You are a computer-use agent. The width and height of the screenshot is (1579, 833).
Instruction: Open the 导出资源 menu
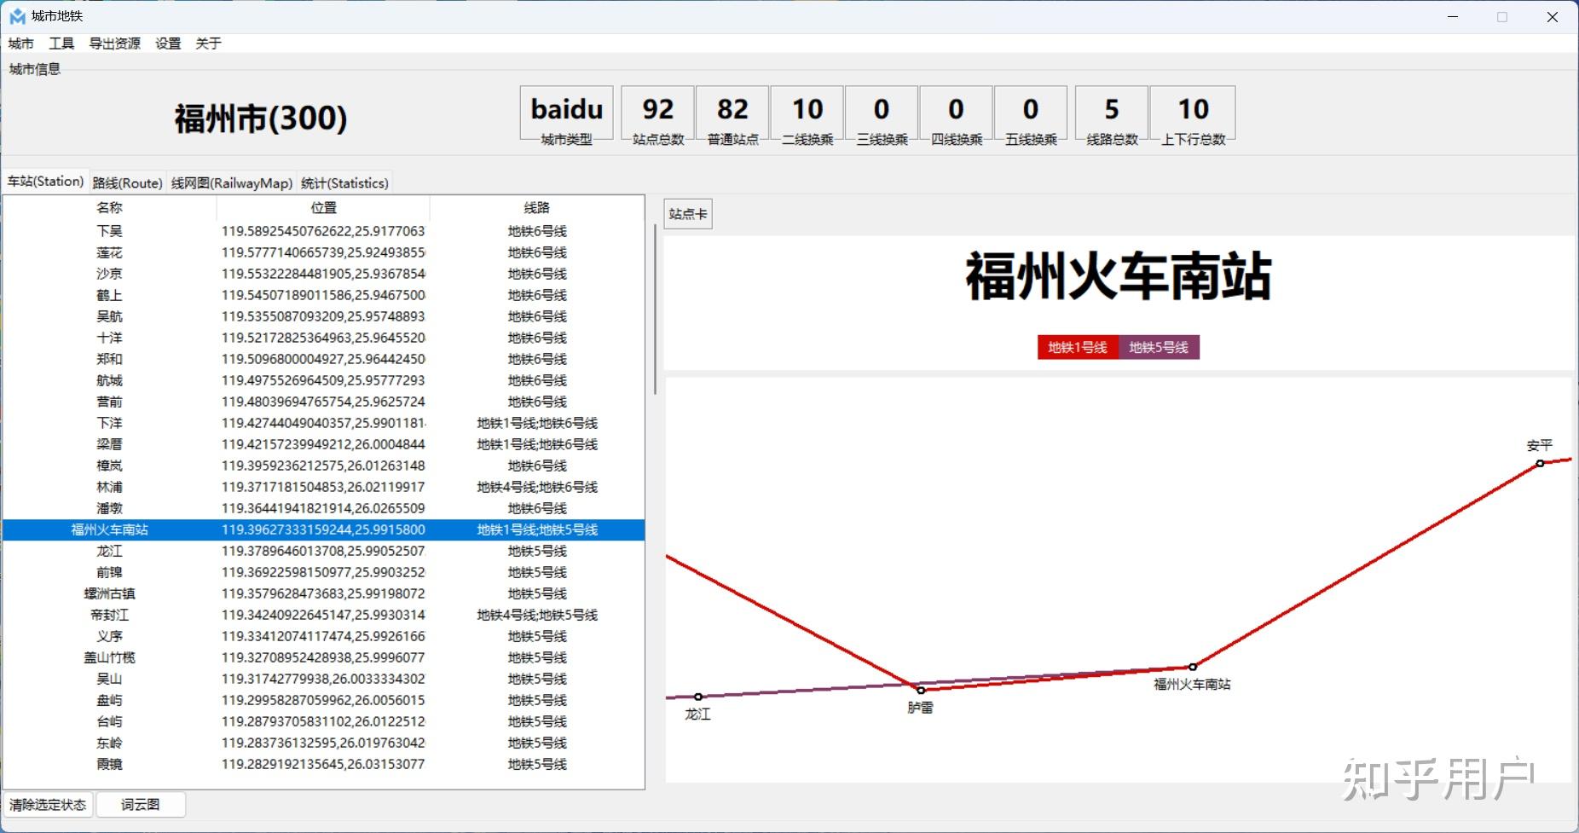tap(114, 43)
